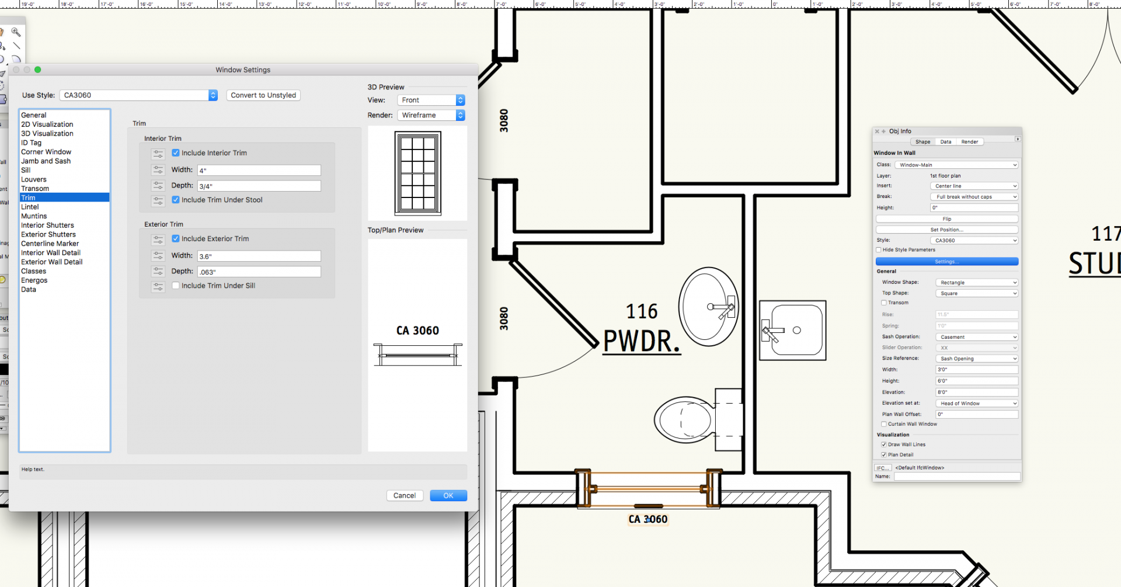Uncheck Include Interior Trim
This screenshot has height=587, width=1121.
(176, 153)
